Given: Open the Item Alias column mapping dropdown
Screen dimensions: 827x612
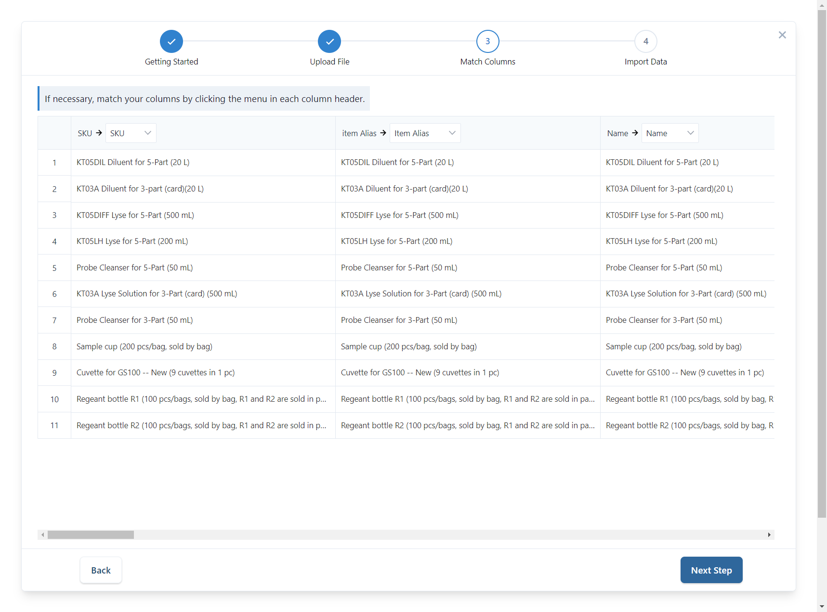Looking at the screenshot, I should 425,133.
